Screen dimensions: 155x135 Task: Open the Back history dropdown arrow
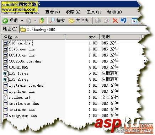tap(22, 21)
